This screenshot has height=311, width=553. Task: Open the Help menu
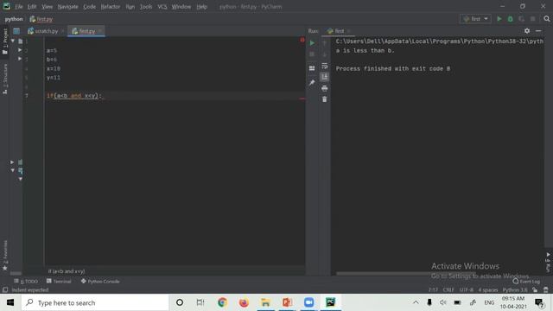(201, 6)
